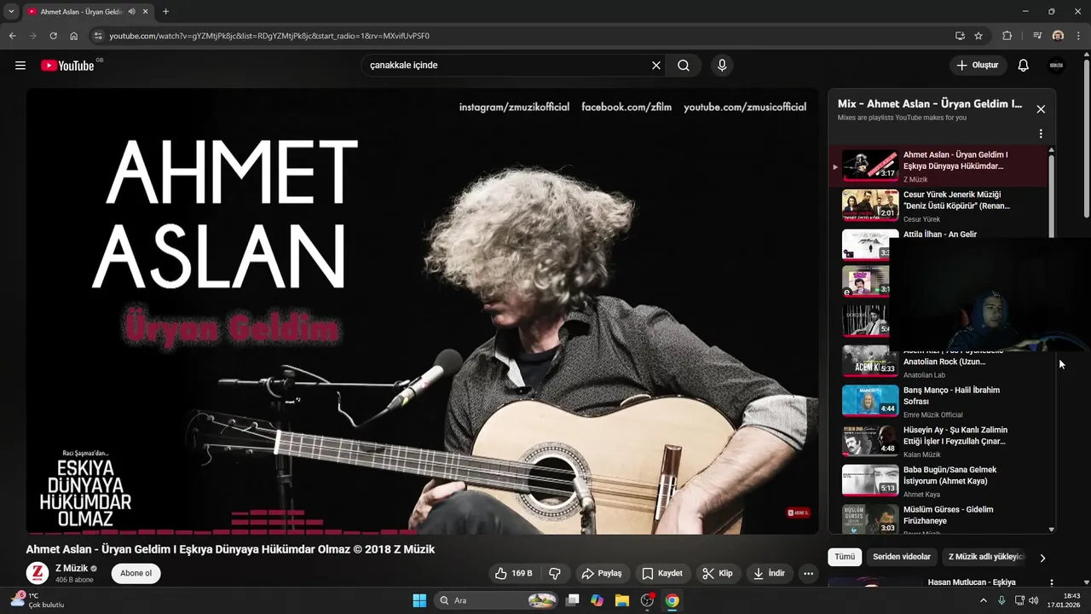Open File Explorer from taskbar

[x=622, y=600]
